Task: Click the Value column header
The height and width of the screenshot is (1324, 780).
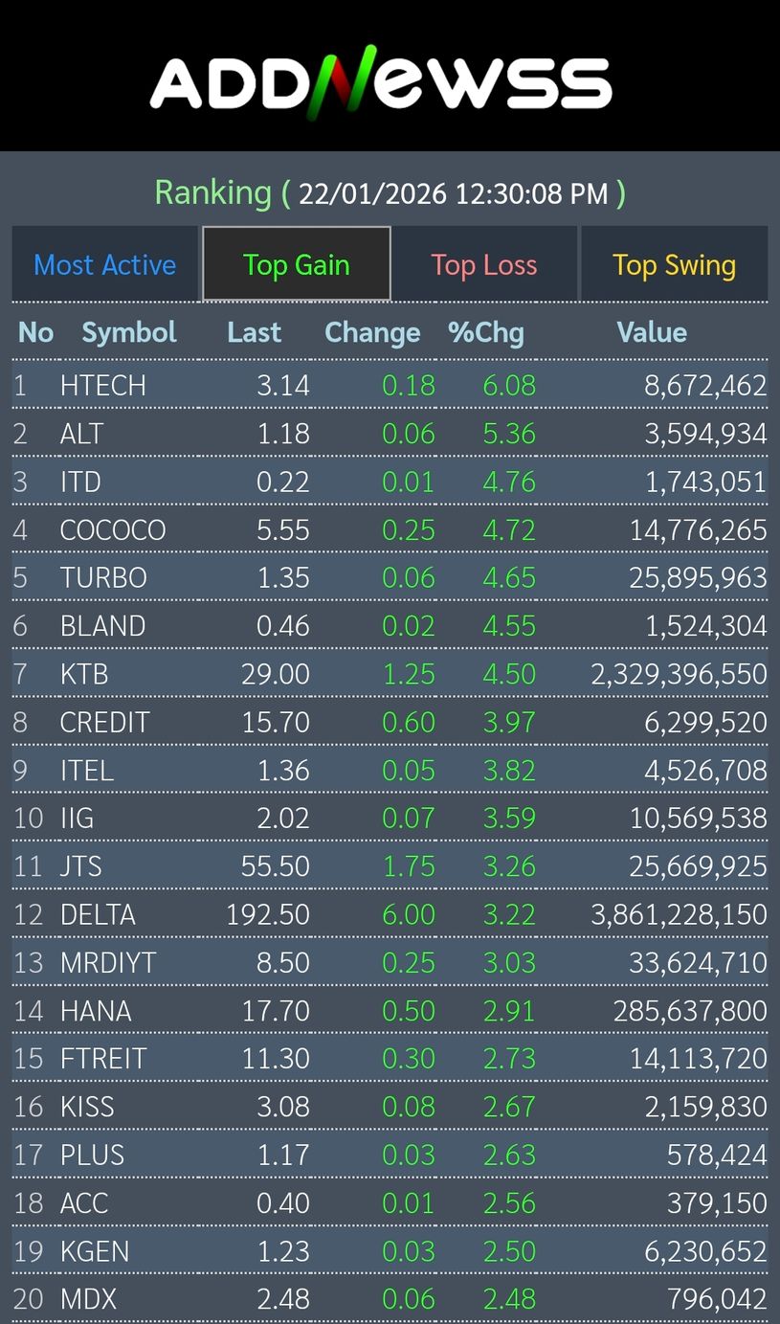Action: (x=652, y=332)
